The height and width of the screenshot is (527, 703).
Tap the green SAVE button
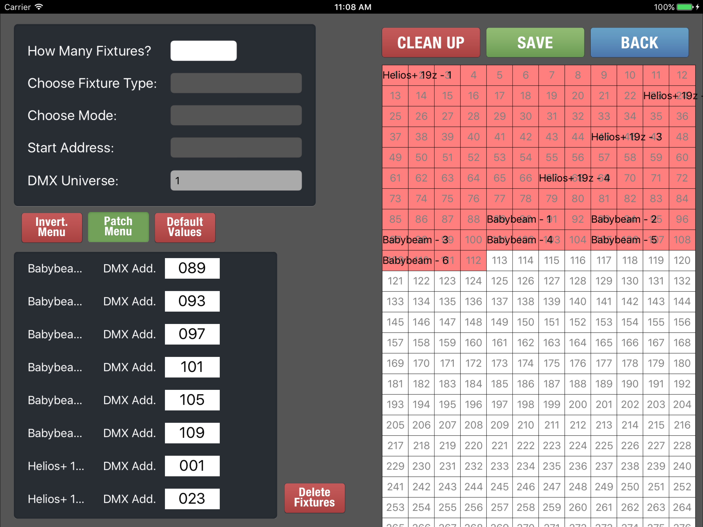tap(535, 43)
